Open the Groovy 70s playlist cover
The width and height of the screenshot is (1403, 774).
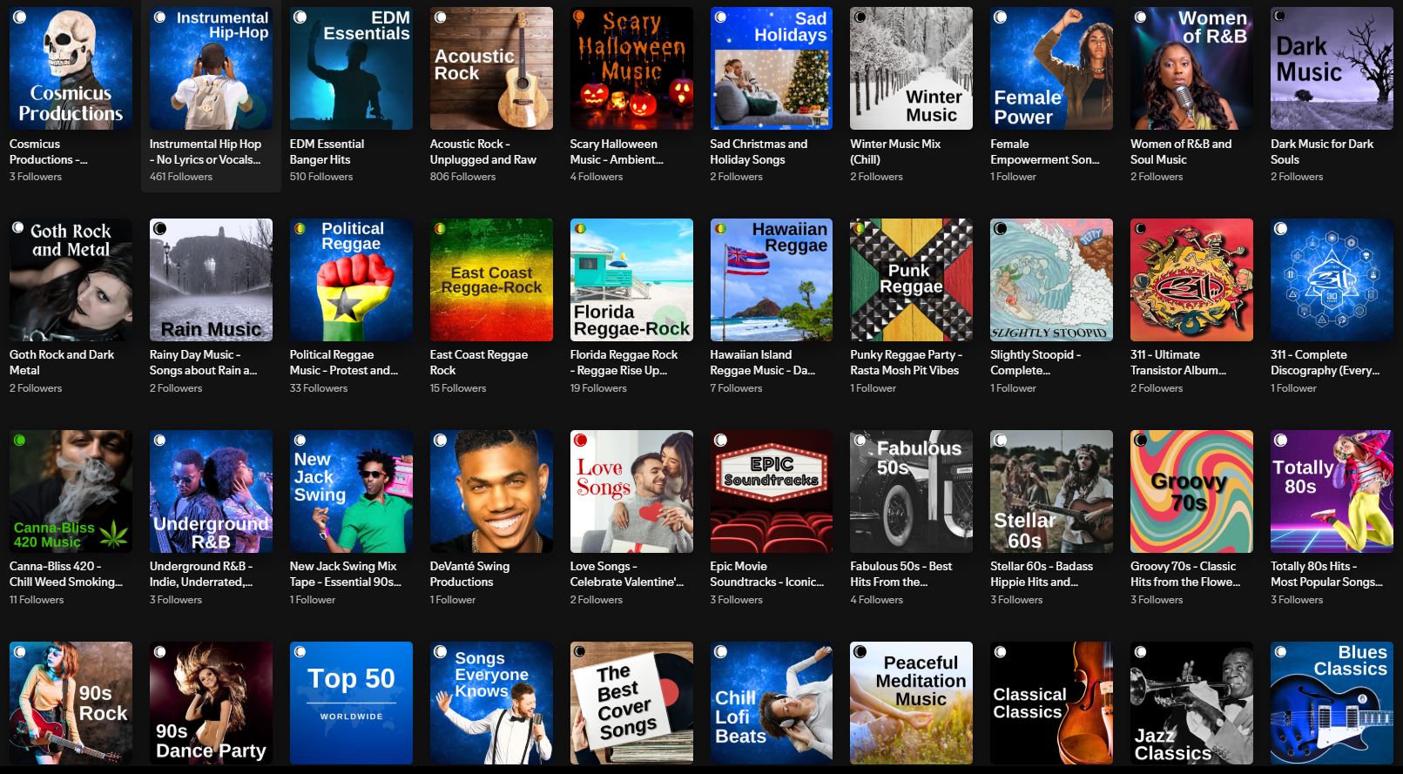coord(1192,491)
